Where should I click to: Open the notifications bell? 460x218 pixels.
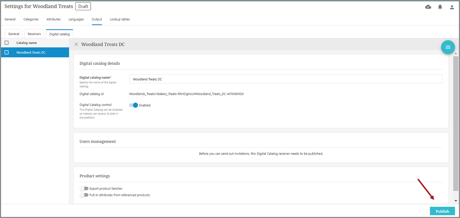click(x=440, y=7)
